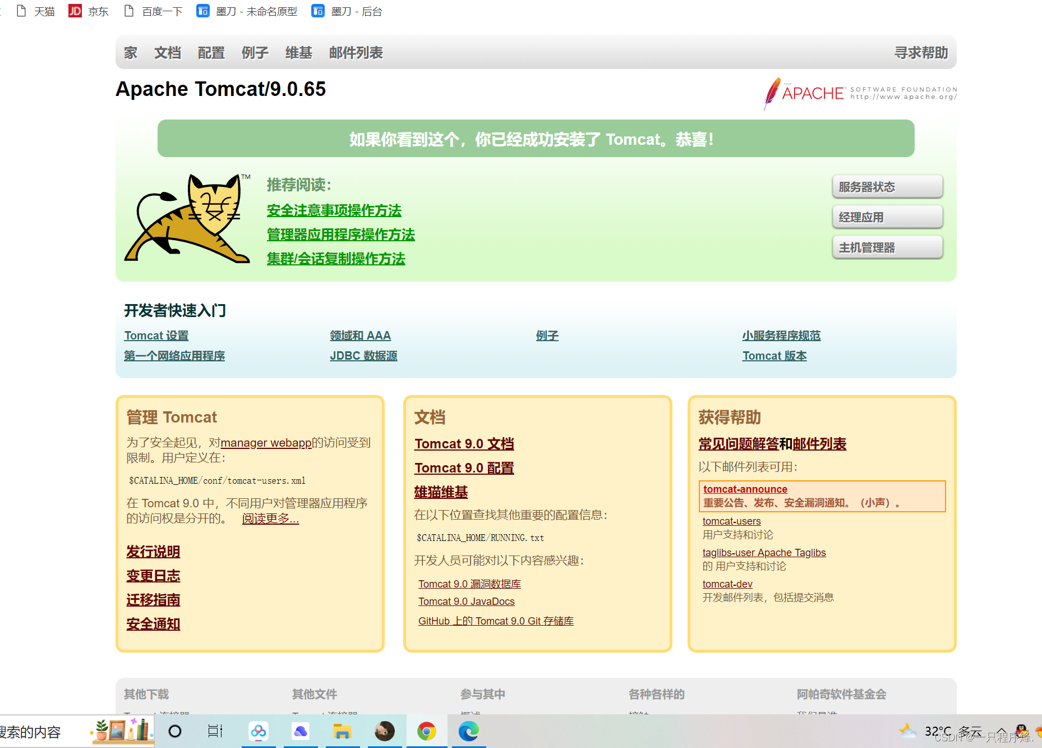
Task: Open 安全注意事项操作方法 link
Action: 334,210
